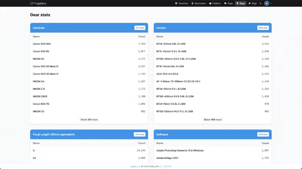Image resolution: width=302 pixels, height=169 pixels.
Task: Open the Tags page icon
Action: (225, 3)
